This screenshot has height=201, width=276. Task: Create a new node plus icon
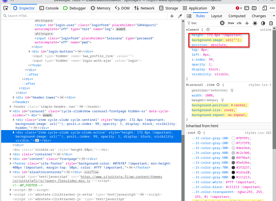click(x=172, y=16)
